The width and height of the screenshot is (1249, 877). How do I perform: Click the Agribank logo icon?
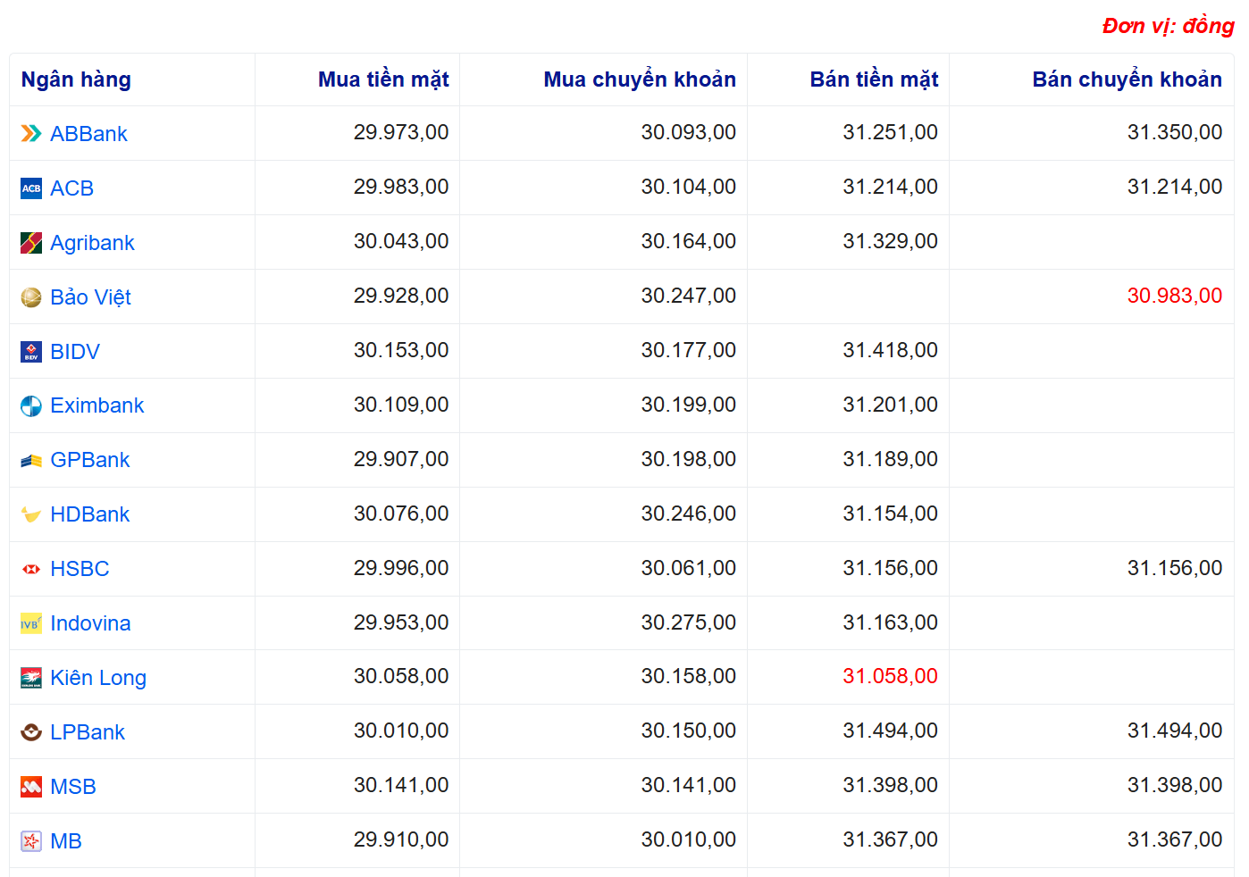[x=31, y=243]
